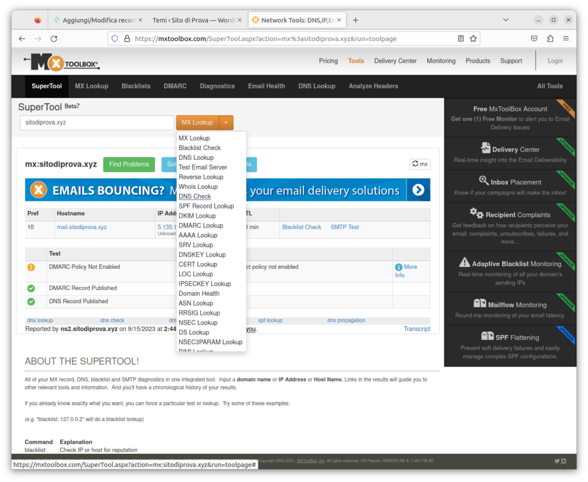Image resolution: width=588 pixels, height=482 pixels.
Task: Click the Twitter icon in footer
Action: pos(557,461)
